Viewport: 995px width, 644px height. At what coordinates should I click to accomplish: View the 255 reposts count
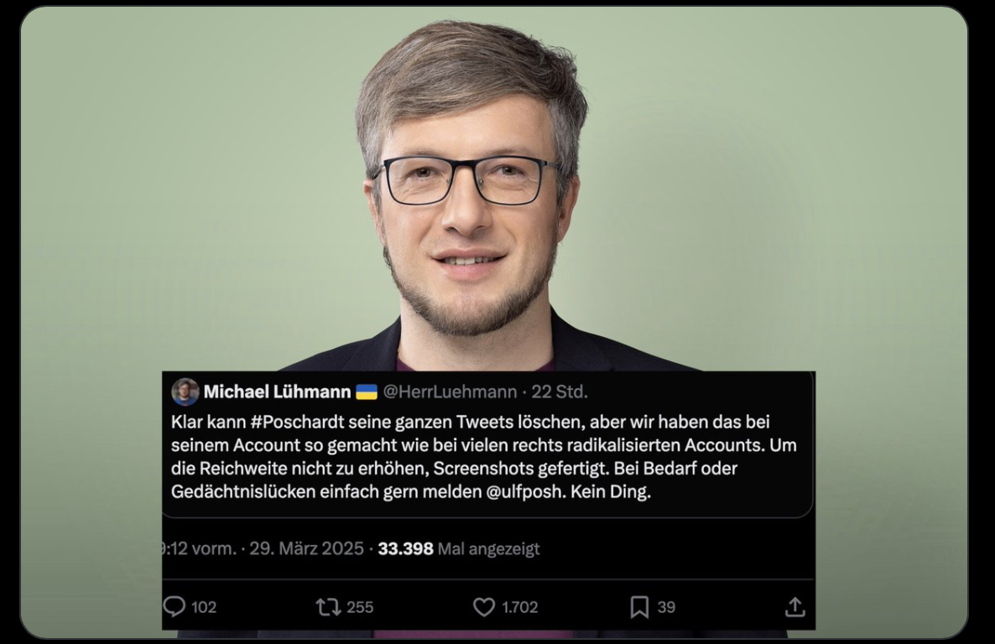tap(360, 607)
